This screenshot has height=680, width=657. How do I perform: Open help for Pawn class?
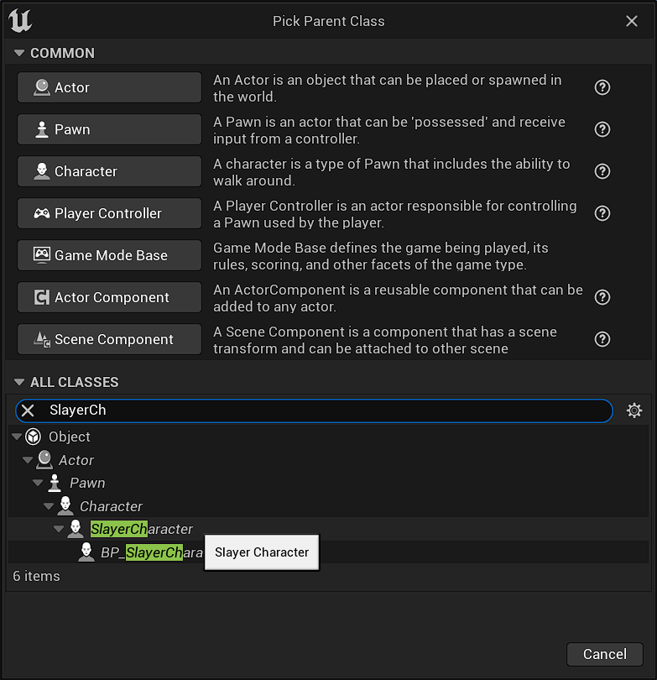pyautogui.click(x=602, y=129)
